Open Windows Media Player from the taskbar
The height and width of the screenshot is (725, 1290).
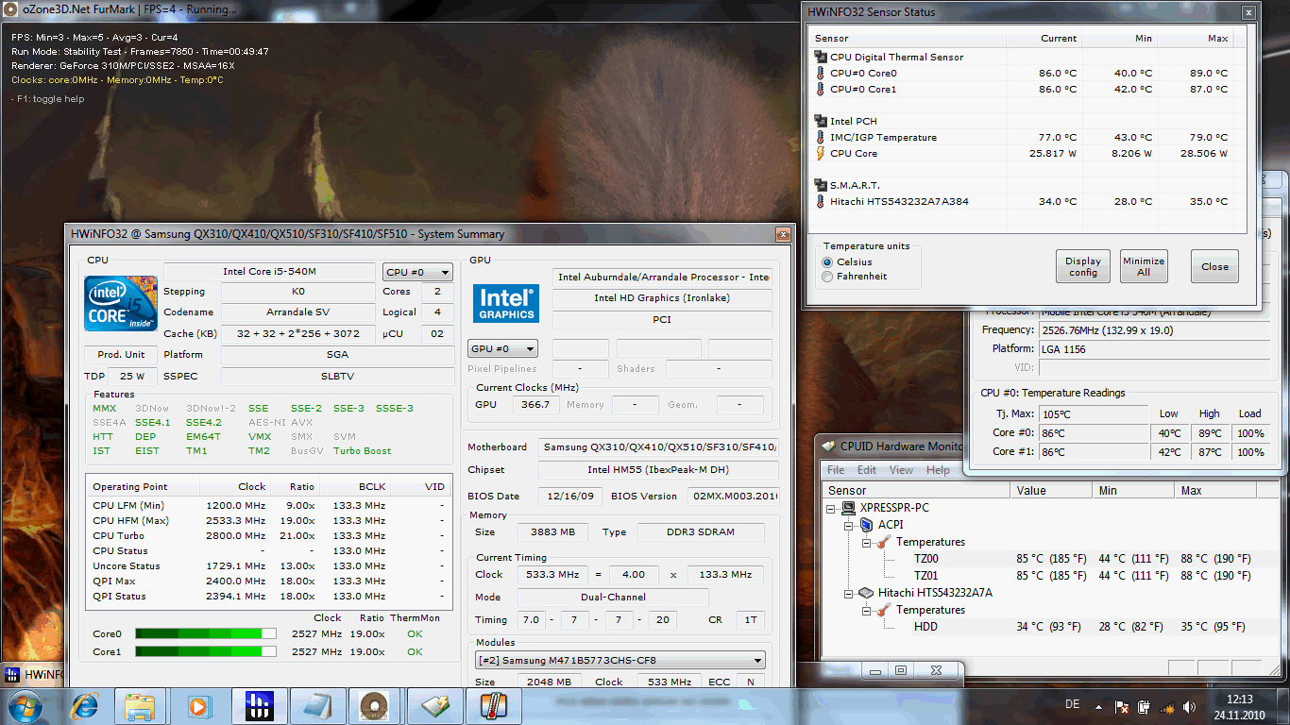[198, 706]
